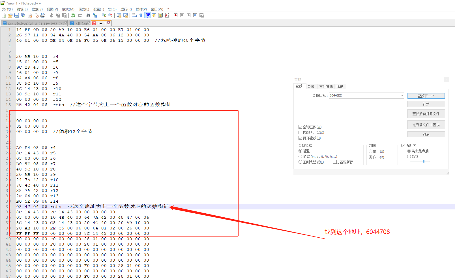The width and height of the screenshot is (455, 278).
Task: Switch to the 标记 tab
Action: (x=340, y=87)
